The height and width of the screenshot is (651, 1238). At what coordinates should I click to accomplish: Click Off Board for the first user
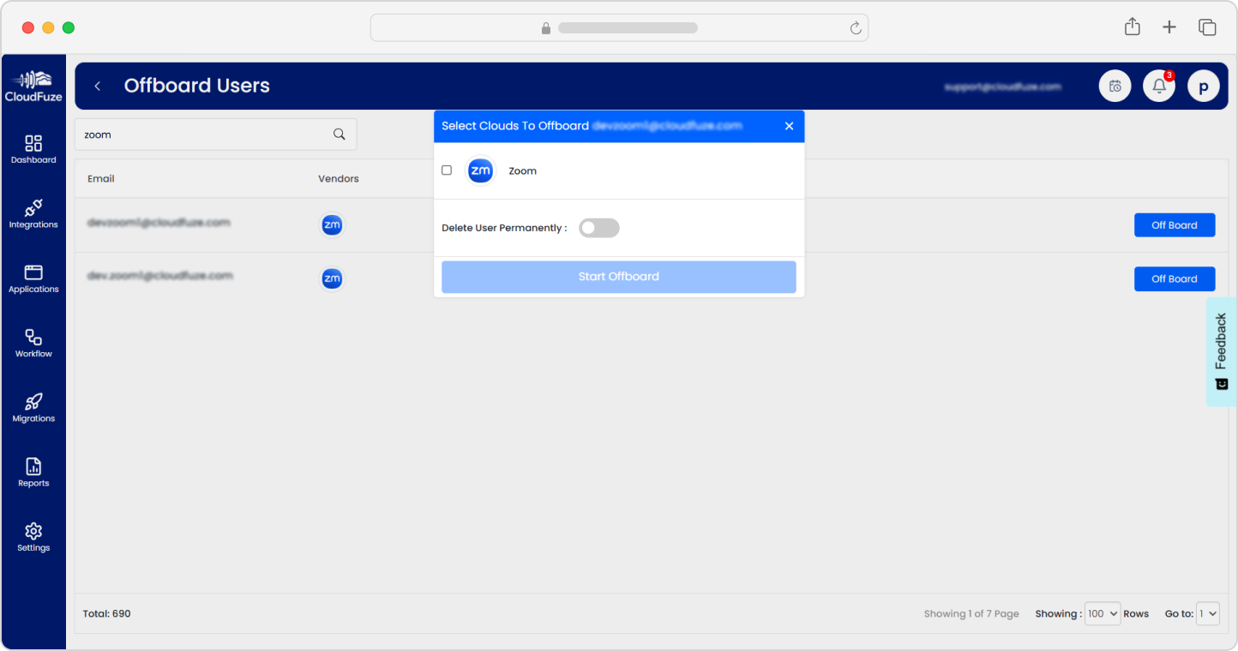pyautogui.click(x=1175, y=224)
